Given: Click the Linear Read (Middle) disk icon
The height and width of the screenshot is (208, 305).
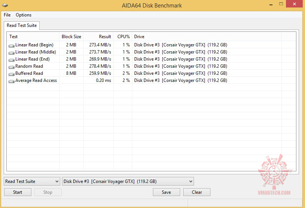Looking at the screenshot, I should coord(12,52).
